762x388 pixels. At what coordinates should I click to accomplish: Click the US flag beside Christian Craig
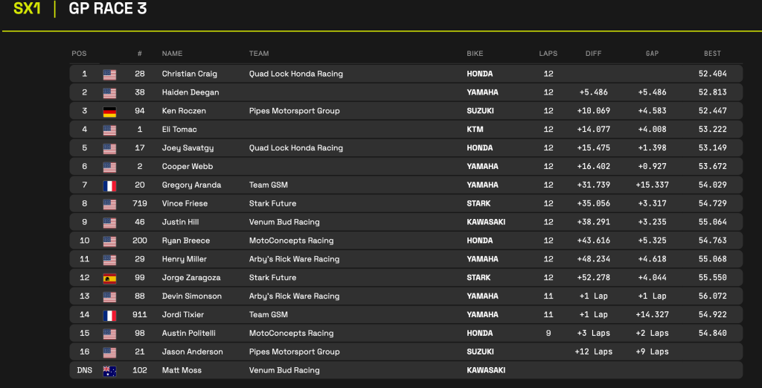(110, 74)
